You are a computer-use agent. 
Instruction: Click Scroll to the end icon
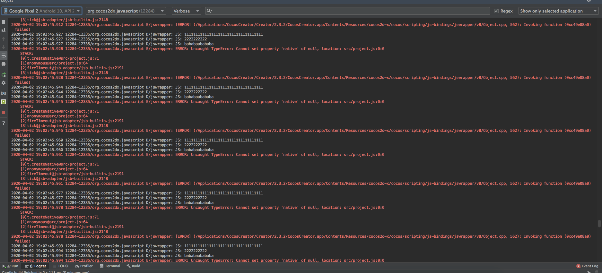[x=4, y=30]
